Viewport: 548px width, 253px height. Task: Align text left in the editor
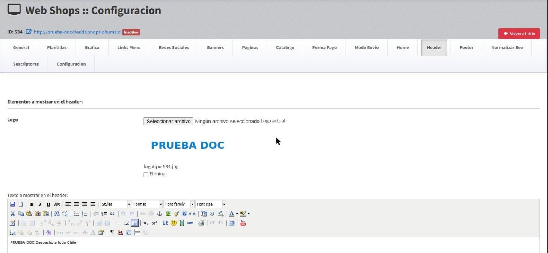coord(68,204)
